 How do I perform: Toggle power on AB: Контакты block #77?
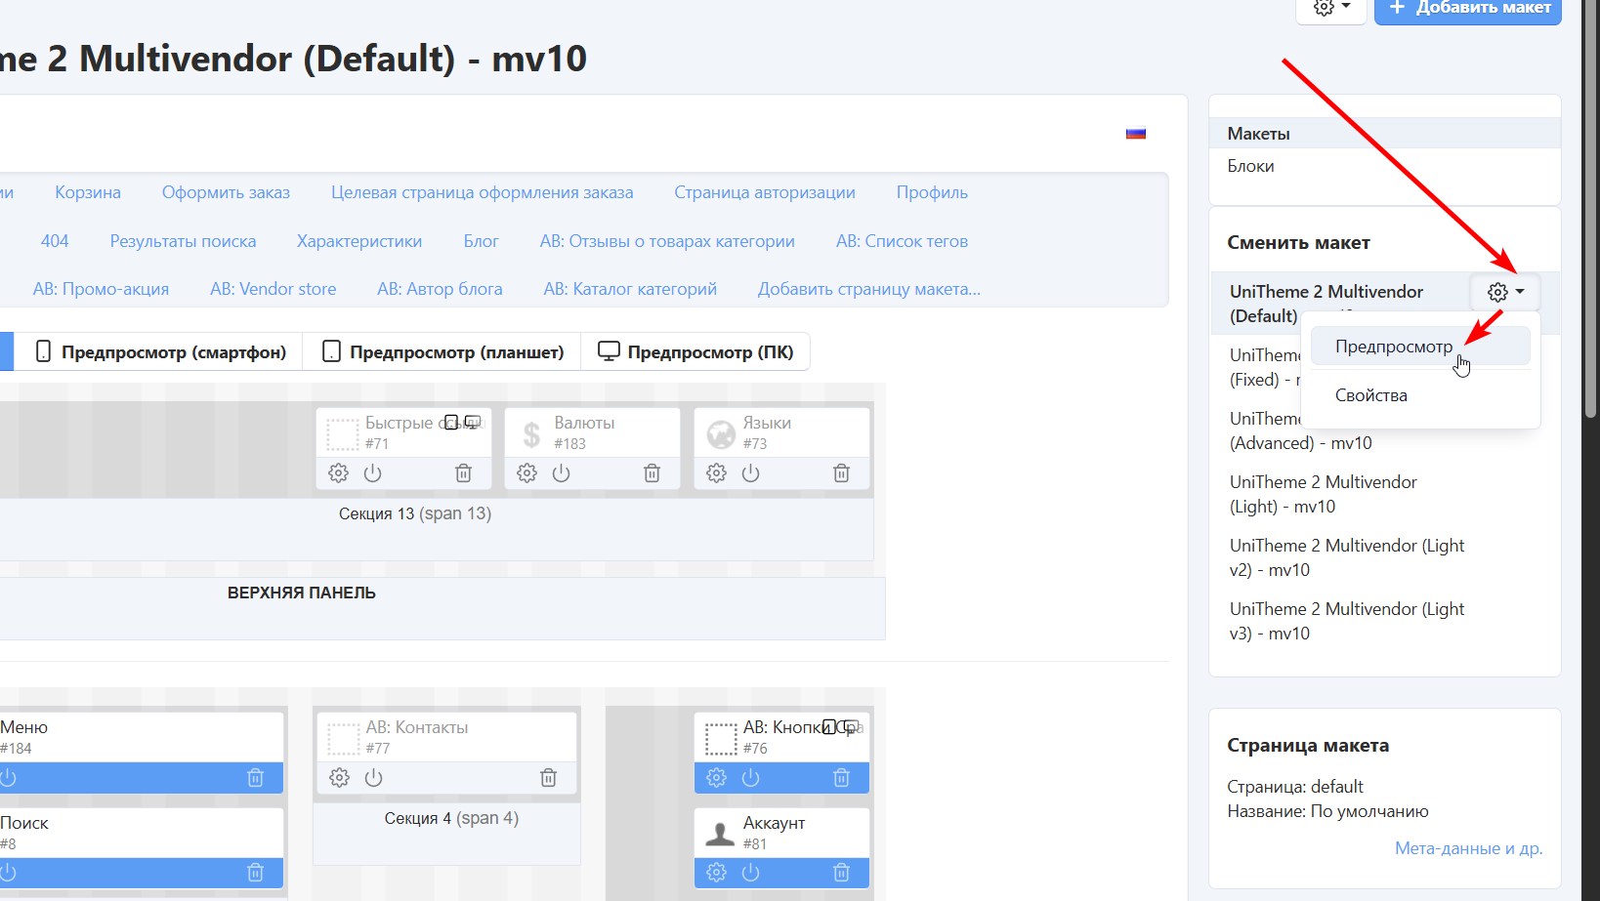(373, 778)
